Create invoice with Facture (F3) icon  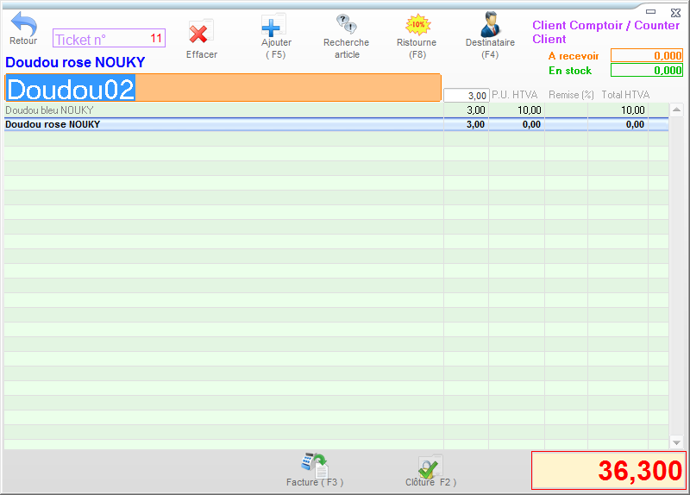click(314, 466)
